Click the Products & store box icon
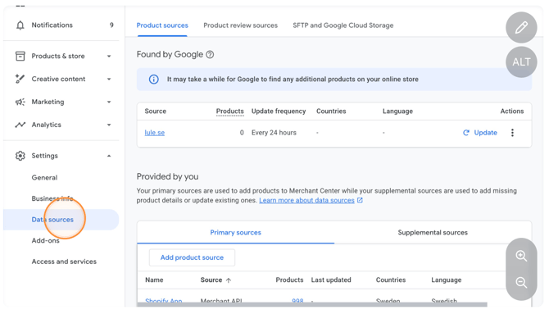Image resolution: width=549 pixels, height=314 pixels. 20,56
